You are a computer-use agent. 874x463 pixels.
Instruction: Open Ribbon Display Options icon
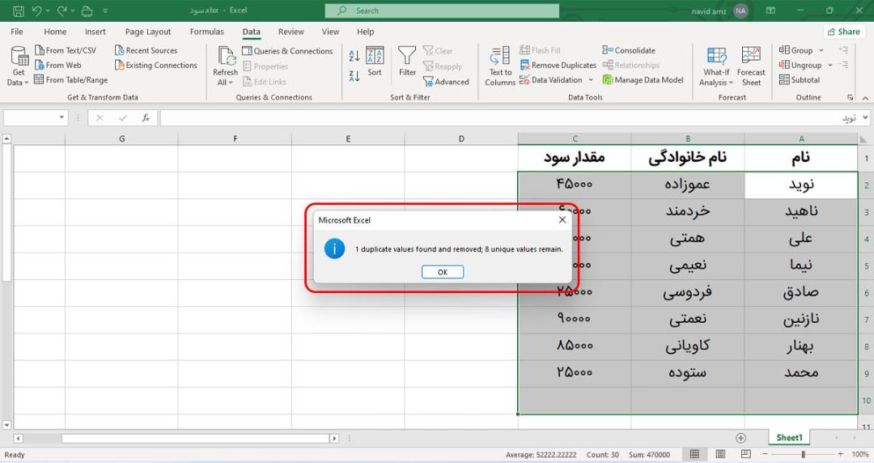click(x=771, y=11)
